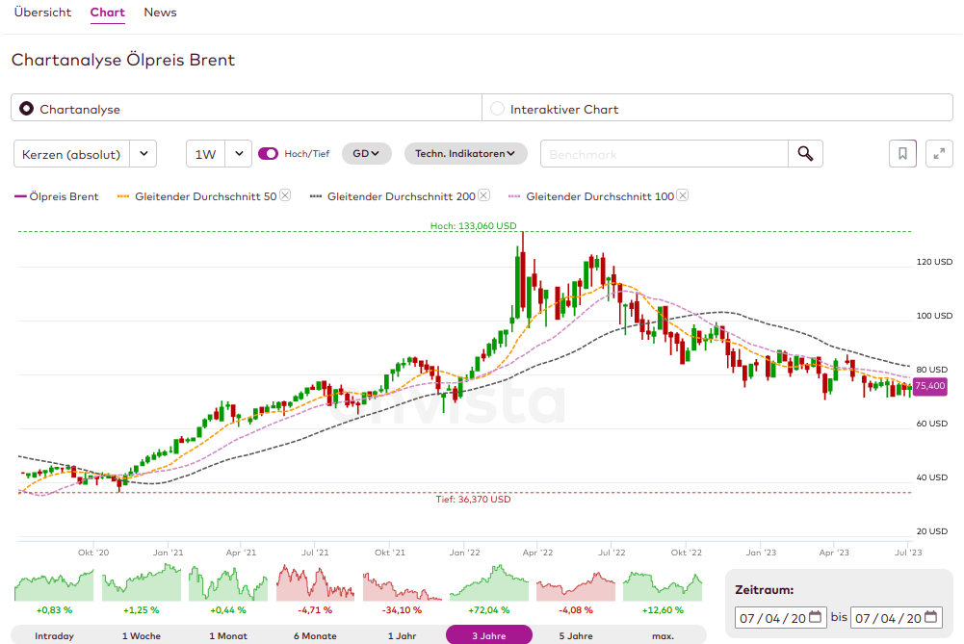This screenshot has width=964, height=644.
Task: Select the 1 Woche time range
Action: [142, 635]
